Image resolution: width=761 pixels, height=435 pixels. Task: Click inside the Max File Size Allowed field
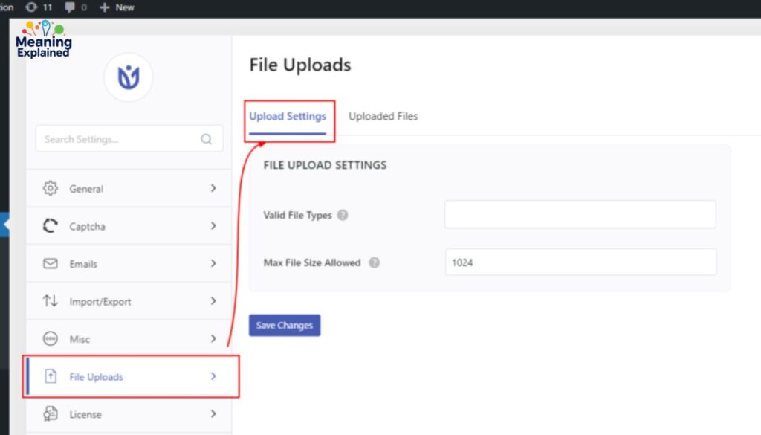pyautogui.click(x=580, y=262)
